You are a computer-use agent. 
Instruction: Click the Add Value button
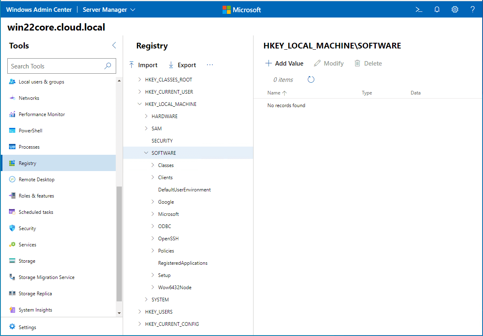(284, 63)
